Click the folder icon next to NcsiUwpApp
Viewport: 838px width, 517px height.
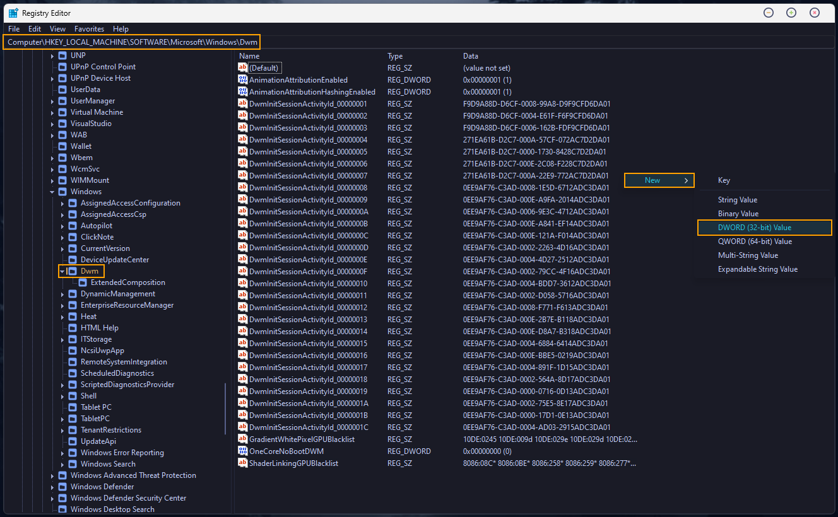[x=73, y=351]
